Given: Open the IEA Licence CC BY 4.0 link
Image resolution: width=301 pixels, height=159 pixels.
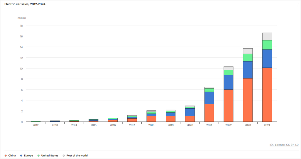Looking at the screenshot, I should (284, 145).
